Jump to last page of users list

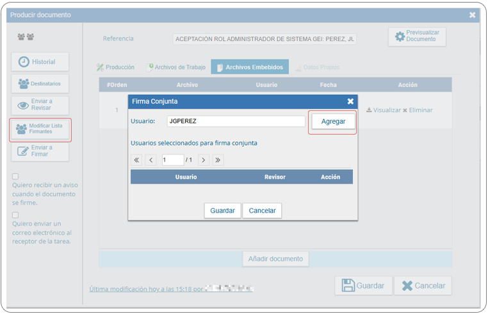click(x=218, y=160)
